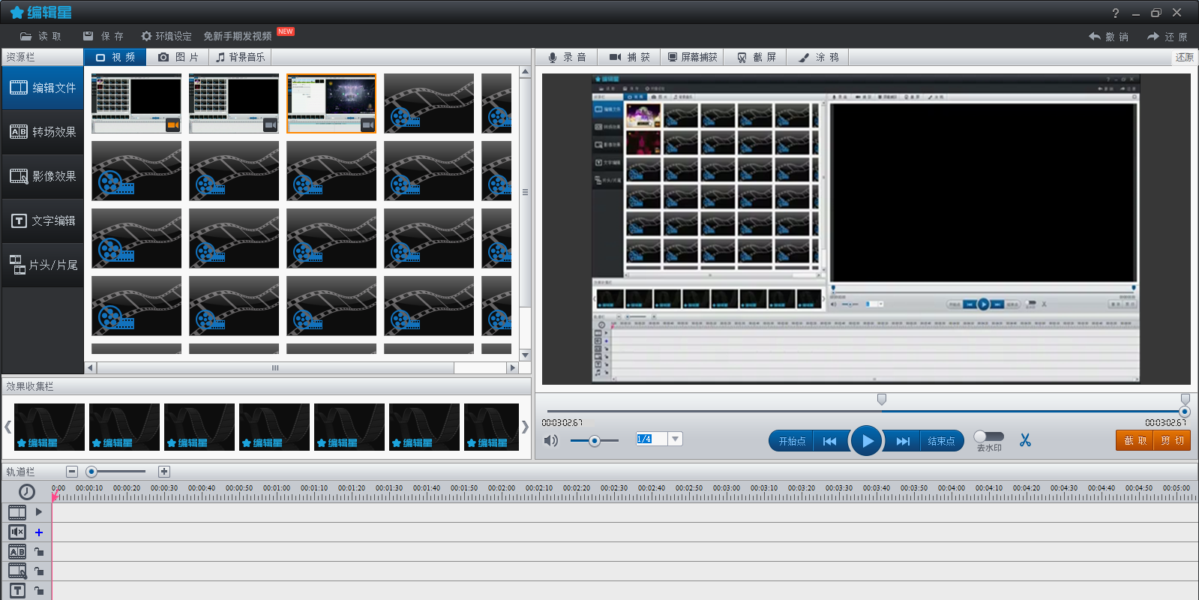
Task: Open the 1/4 playback speed dropdown
Action: [x=675, y=439]
